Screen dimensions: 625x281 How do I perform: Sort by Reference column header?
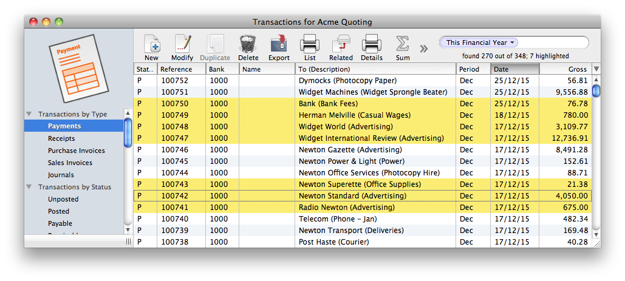point(182,69)
